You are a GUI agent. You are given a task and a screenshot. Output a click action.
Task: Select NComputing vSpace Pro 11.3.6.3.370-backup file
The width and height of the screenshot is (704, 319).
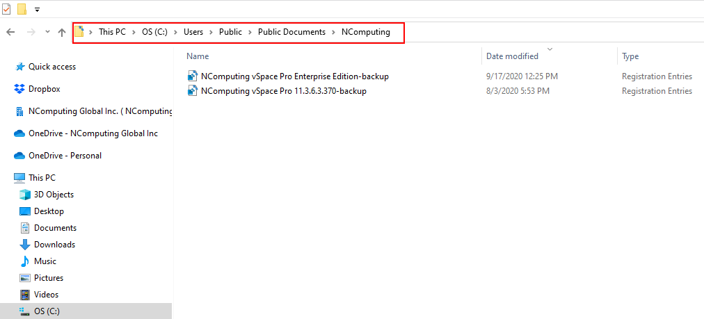[284, 91]
